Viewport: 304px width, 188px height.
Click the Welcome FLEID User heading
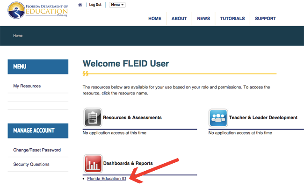tap(126, 64)
